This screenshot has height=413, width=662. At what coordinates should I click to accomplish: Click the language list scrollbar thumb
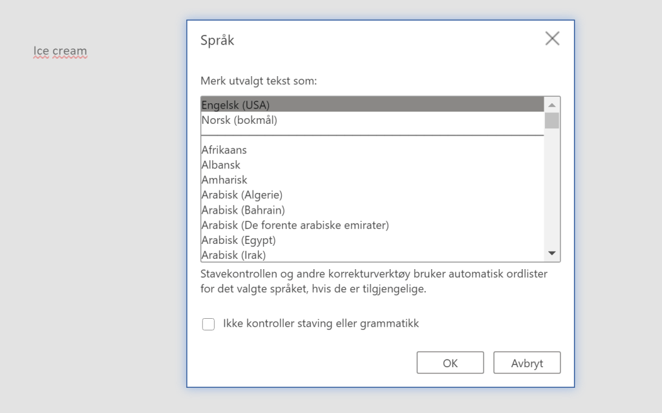coord(551,120)
